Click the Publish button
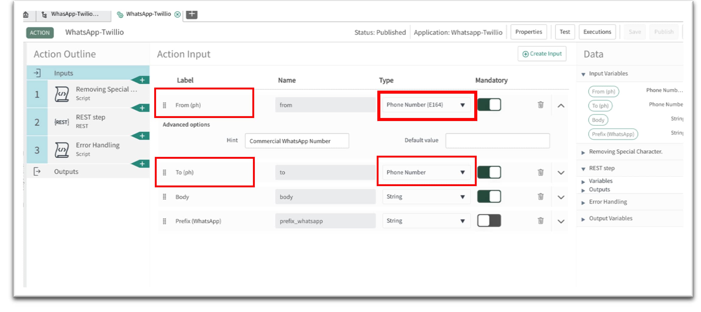Image resolution: width=701 pixels, height=312 pixels. click(664, 32)
